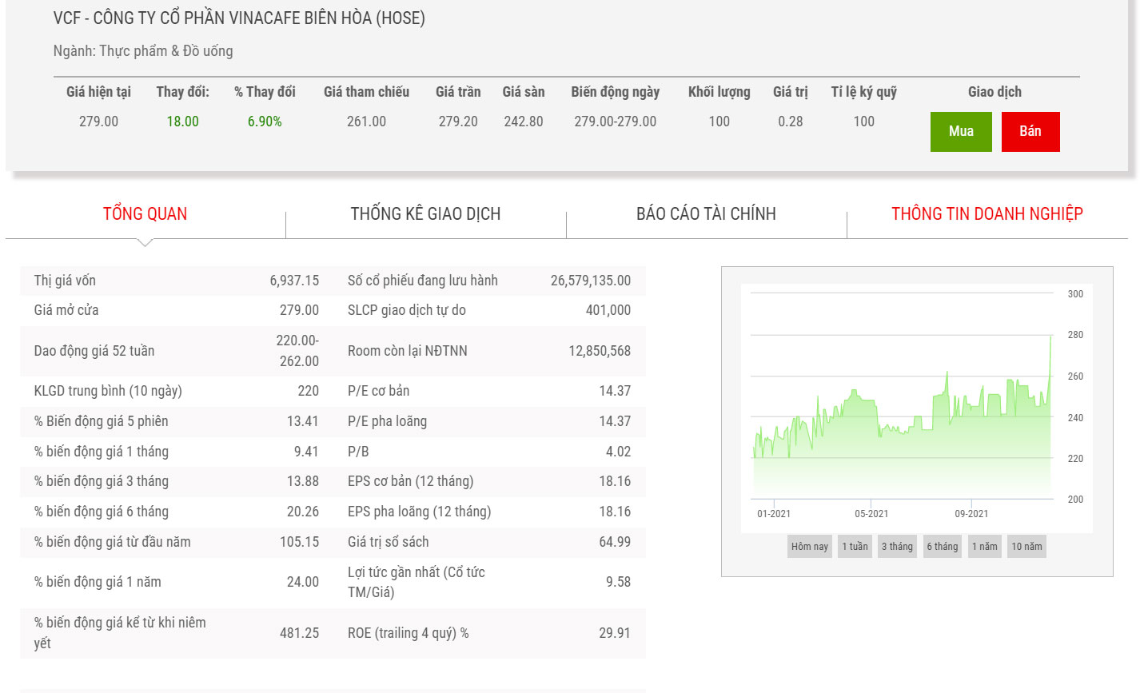This screenshot has width=1140, height=693.
Task: Click the 6.90% change percentage value
Action: click(x=265, y=121)
